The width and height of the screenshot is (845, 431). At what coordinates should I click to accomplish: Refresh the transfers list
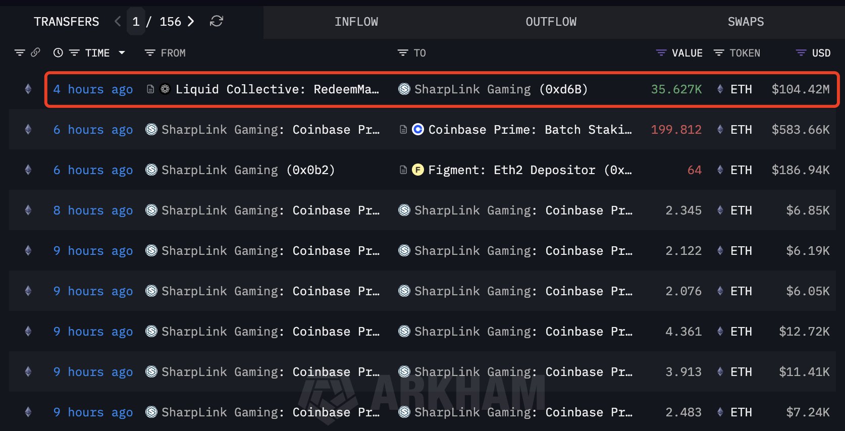217,21
